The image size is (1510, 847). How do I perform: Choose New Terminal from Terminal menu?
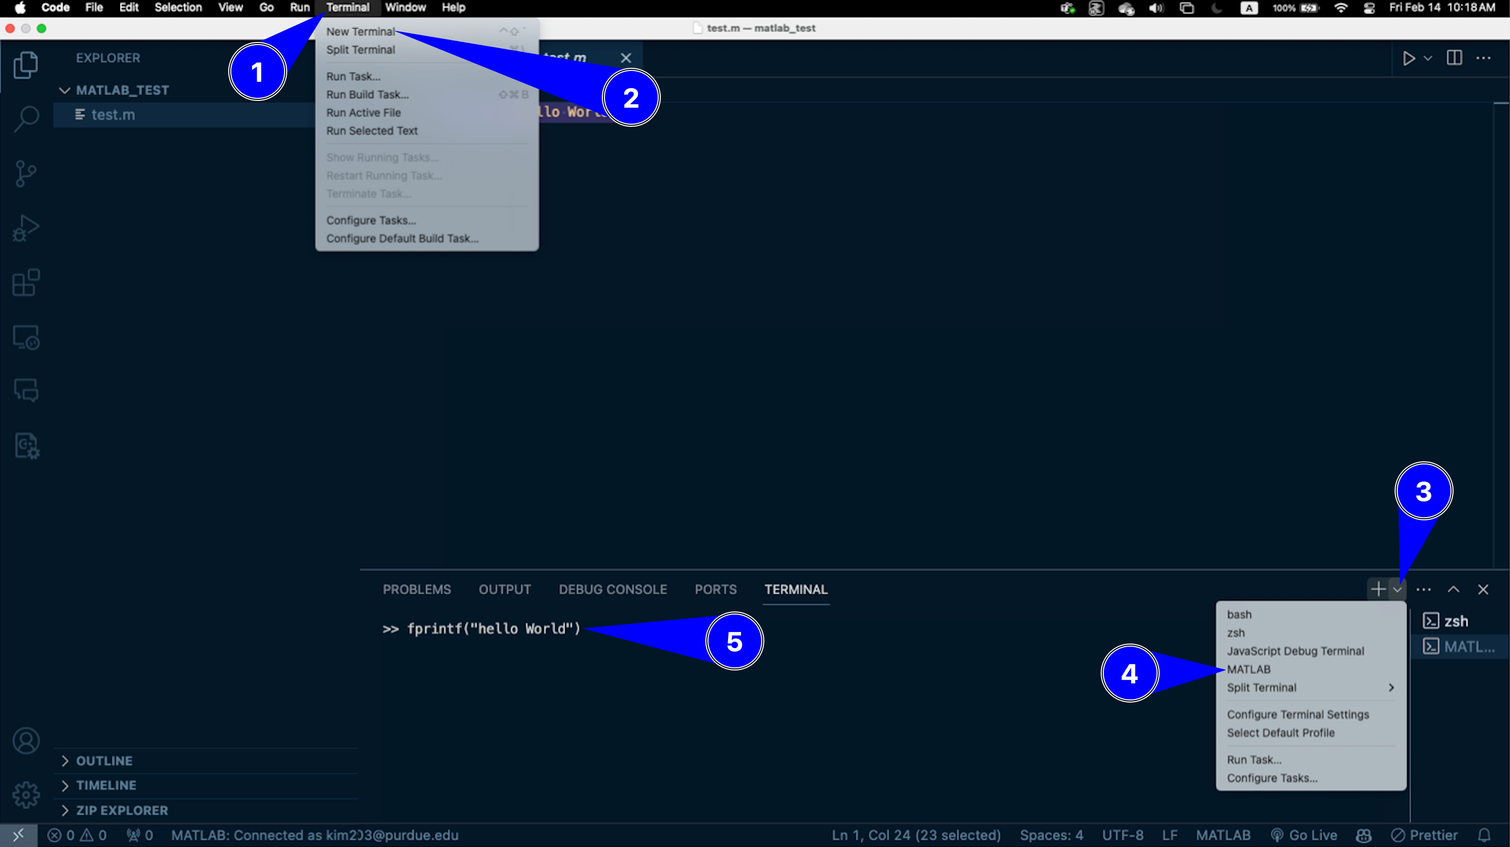[x=361, y=32]
